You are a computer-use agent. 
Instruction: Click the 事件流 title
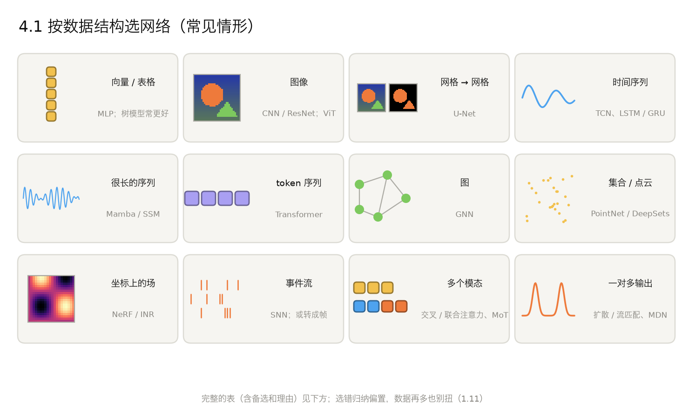point(299,284)
